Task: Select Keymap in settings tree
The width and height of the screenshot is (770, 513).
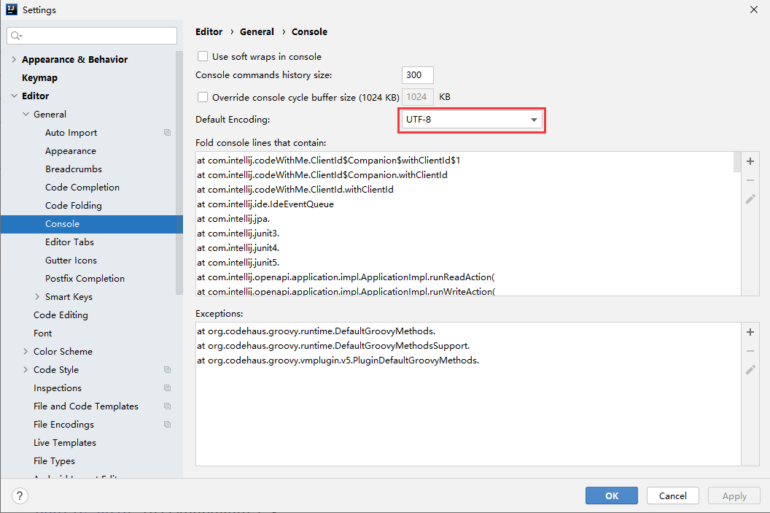Action: pyautogui.click(x=40, y=77)
